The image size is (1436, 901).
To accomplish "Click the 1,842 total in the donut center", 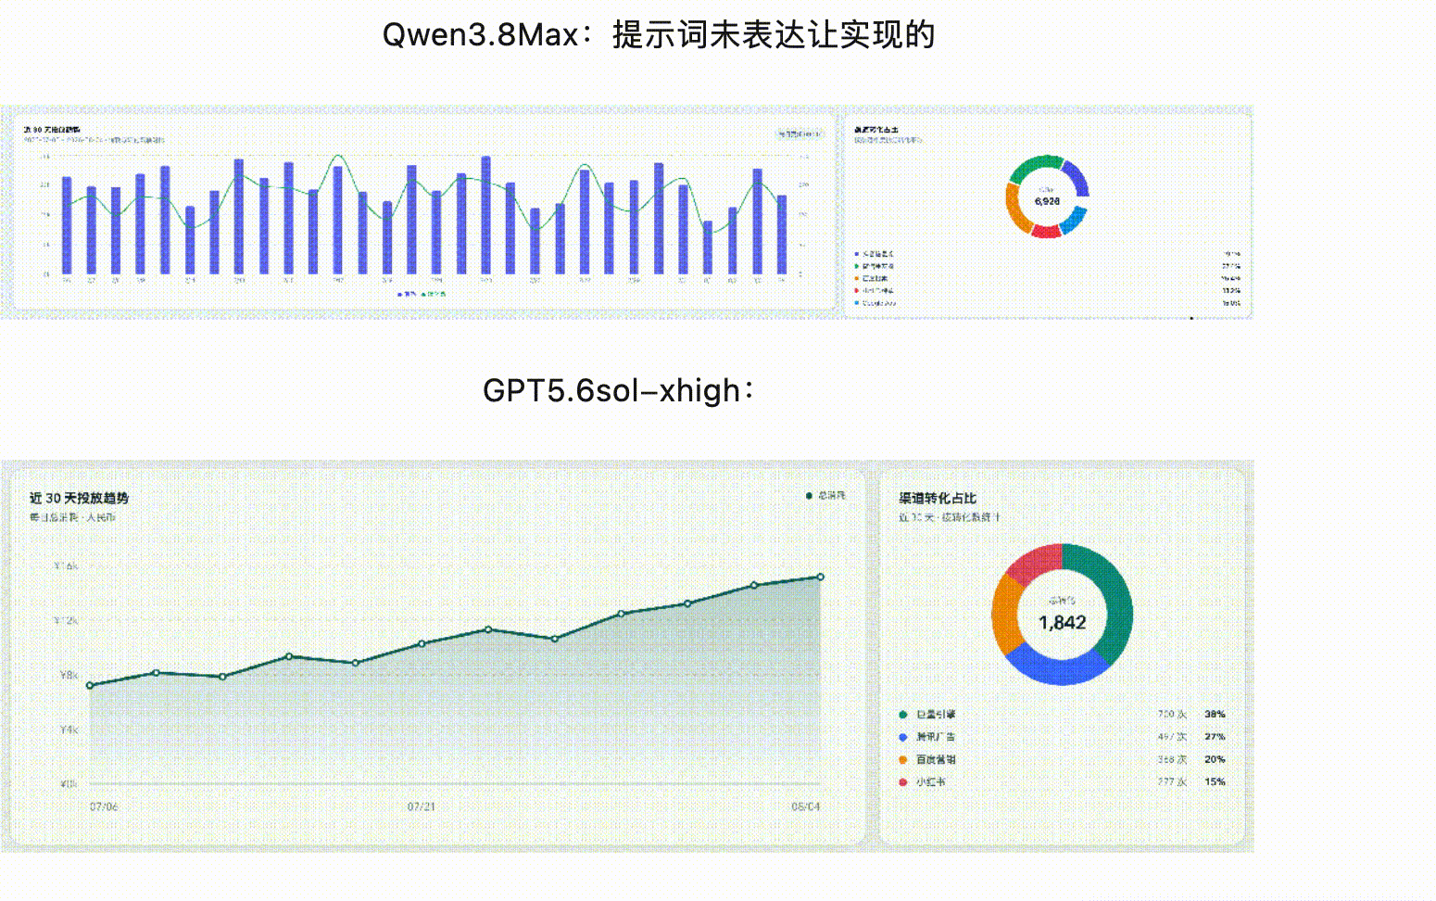I will click(x=1062, y=623).
